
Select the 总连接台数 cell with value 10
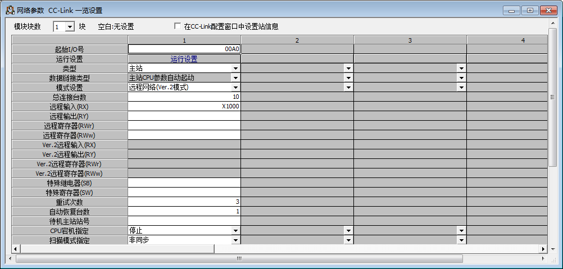[x=184, y=97]
